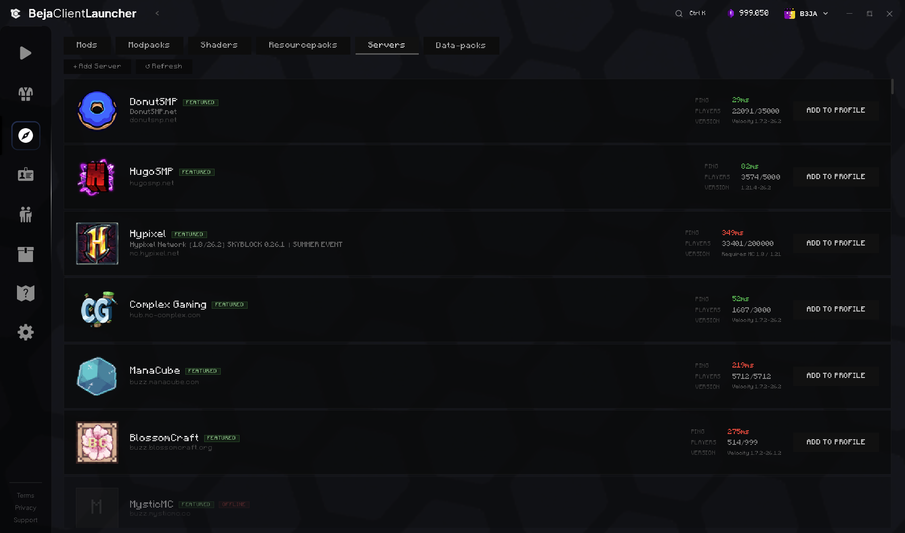Open the Support link

(x=25, y=520)
